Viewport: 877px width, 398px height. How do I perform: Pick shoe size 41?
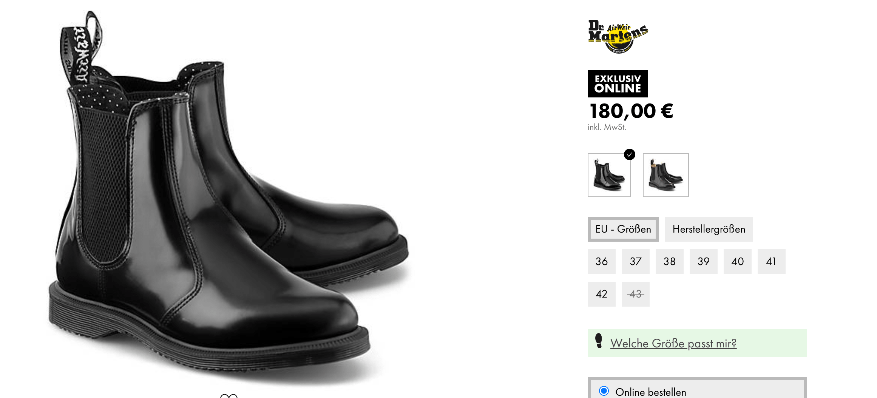[x=772, y=262]
